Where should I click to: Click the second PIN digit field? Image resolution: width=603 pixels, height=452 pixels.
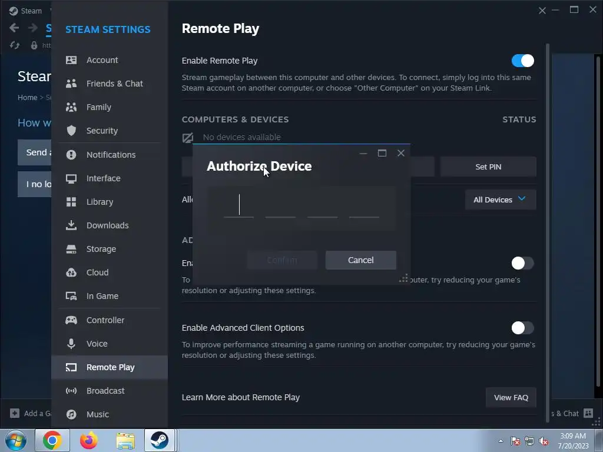pyautogui.click(x=280, y=205)
